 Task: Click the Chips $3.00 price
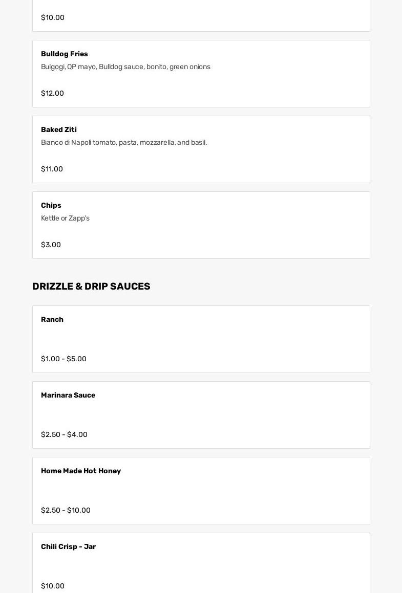click(51, 245)
